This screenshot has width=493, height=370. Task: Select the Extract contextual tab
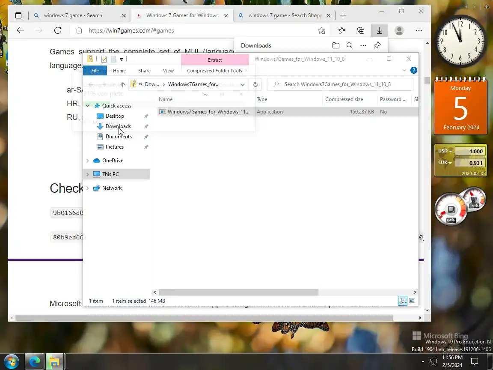click(x=215, y=60)
